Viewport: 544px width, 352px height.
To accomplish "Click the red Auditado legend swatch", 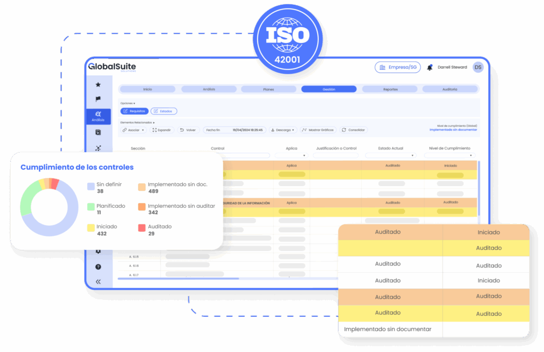I will click(x=142, y=228).
